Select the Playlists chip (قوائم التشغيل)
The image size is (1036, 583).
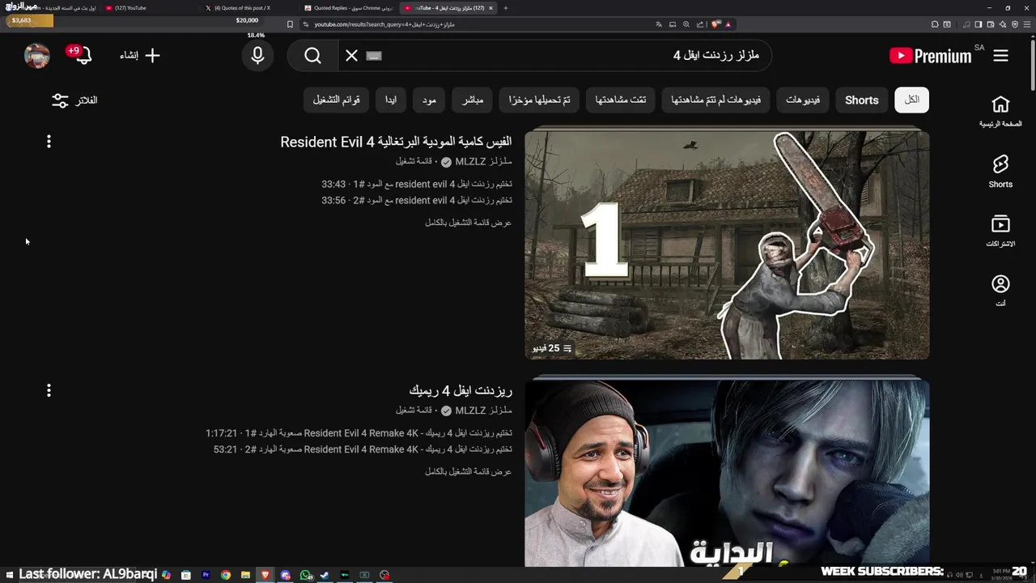point(337,100)
